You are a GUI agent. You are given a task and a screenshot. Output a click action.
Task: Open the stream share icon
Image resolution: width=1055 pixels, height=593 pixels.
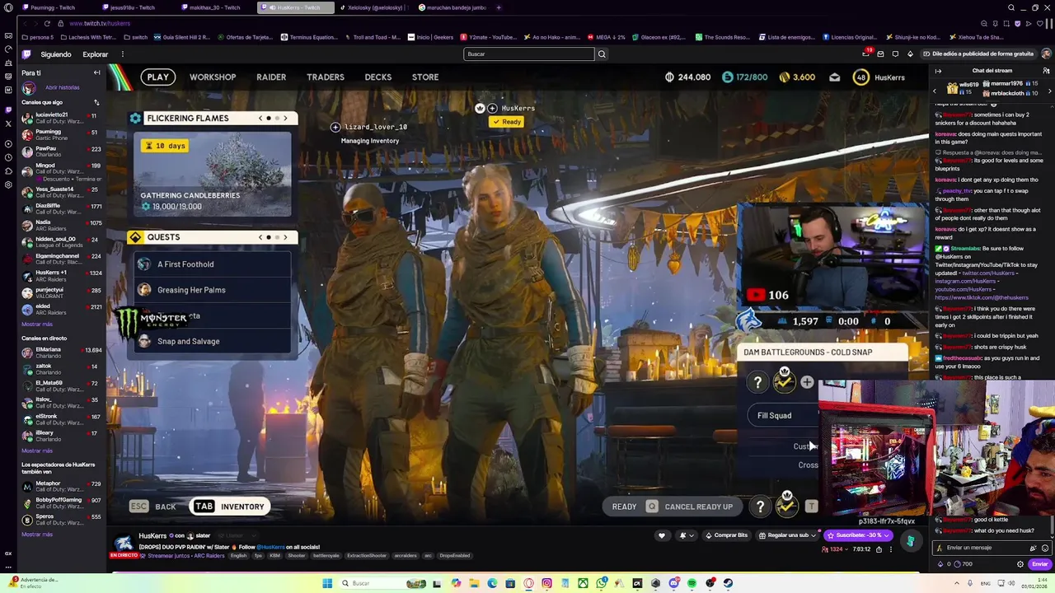pos(879,549)
